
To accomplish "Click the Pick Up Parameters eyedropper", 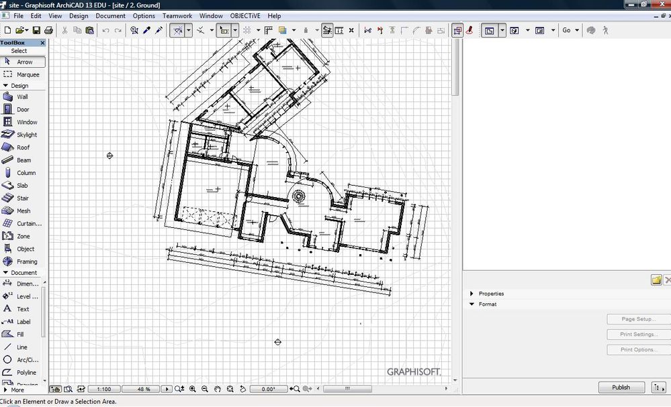I will coord(147,30).
